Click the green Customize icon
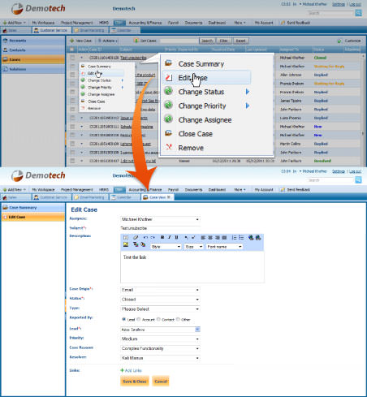 [339, 41]
